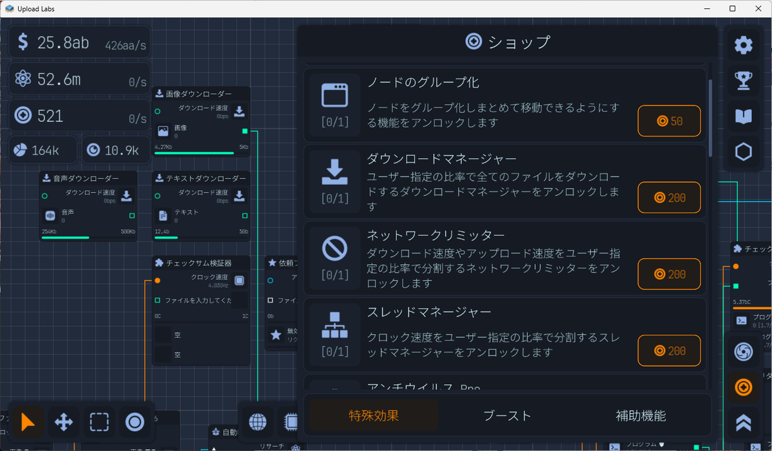Viewport: 772px width, 451px height.
Task: Select the four-way move tool
Action: [x=64, y=422]
